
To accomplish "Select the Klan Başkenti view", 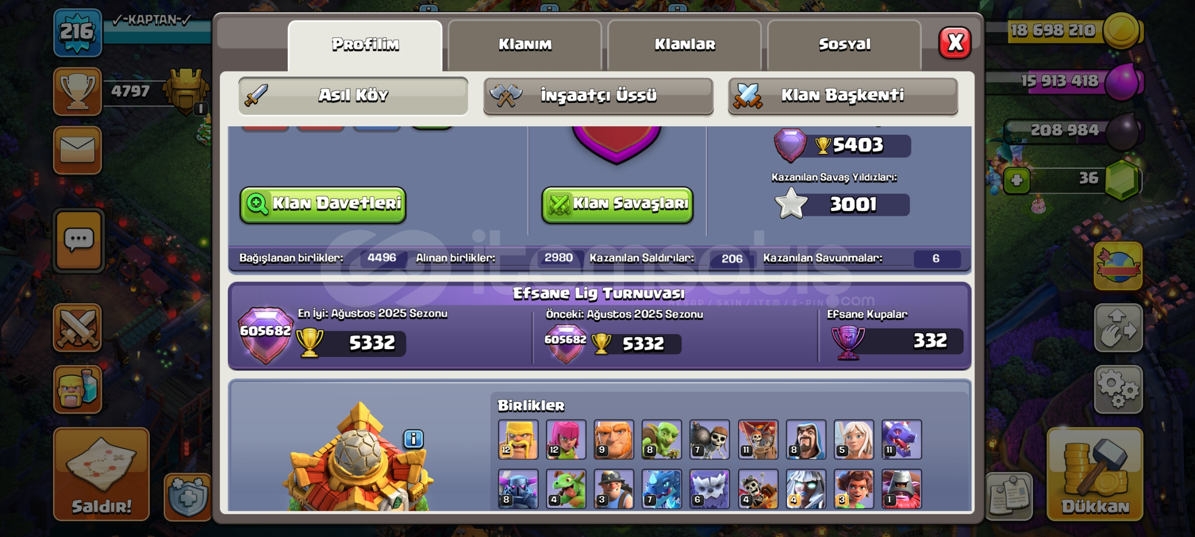I will pyautogui.click(x=843, y=95).
